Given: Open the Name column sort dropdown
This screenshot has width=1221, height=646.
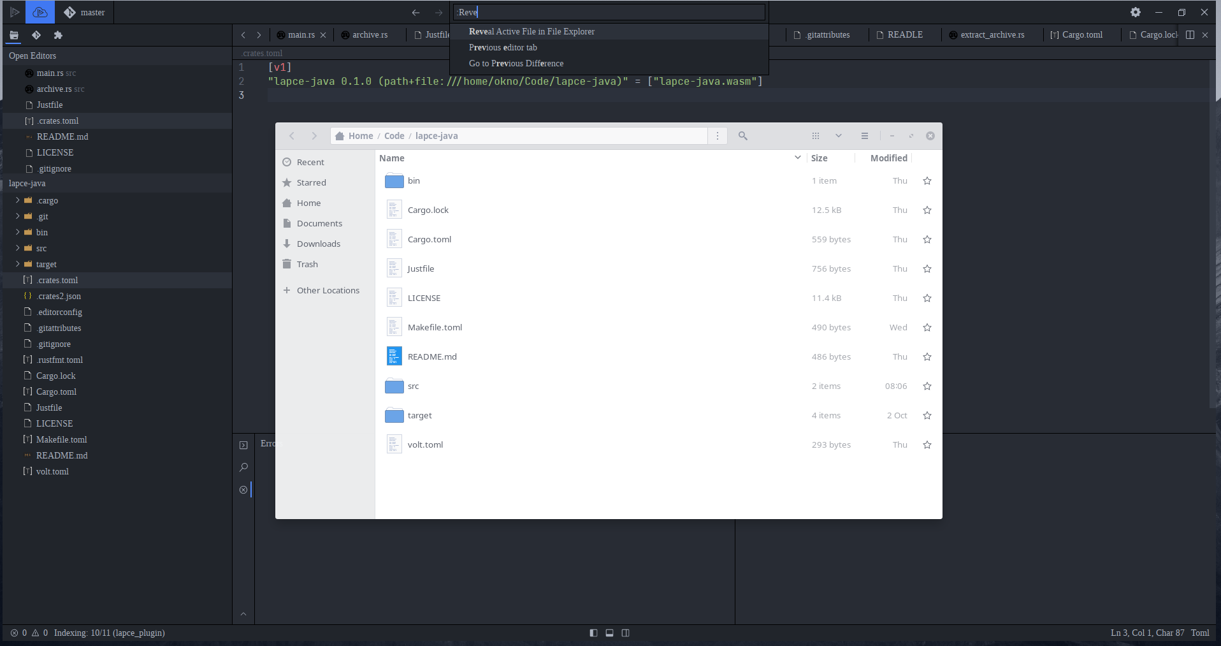Looking at the screenshot, I should coord(797,158).
